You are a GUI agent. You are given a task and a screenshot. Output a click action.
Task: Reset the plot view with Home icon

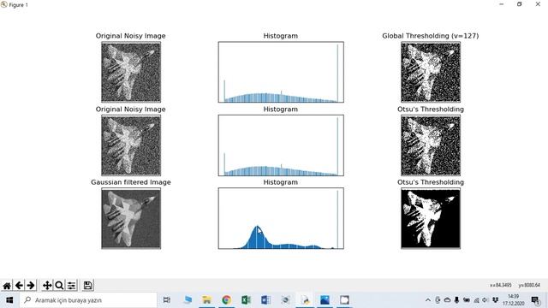pyautogui.click(x=7, y=286)
